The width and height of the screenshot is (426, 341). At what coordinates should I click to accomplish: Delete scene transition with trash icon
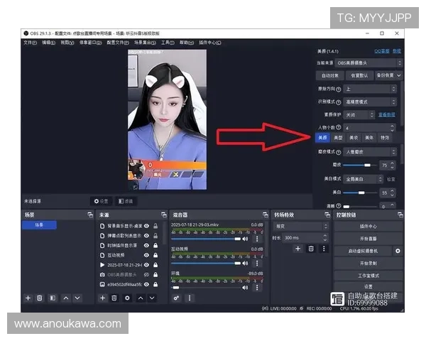(311, 249)
